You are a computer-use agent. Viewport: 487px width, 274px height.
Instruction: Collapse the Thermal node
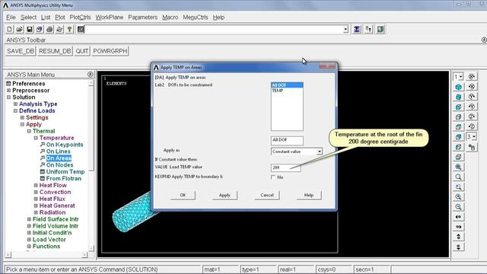[29, 131]
